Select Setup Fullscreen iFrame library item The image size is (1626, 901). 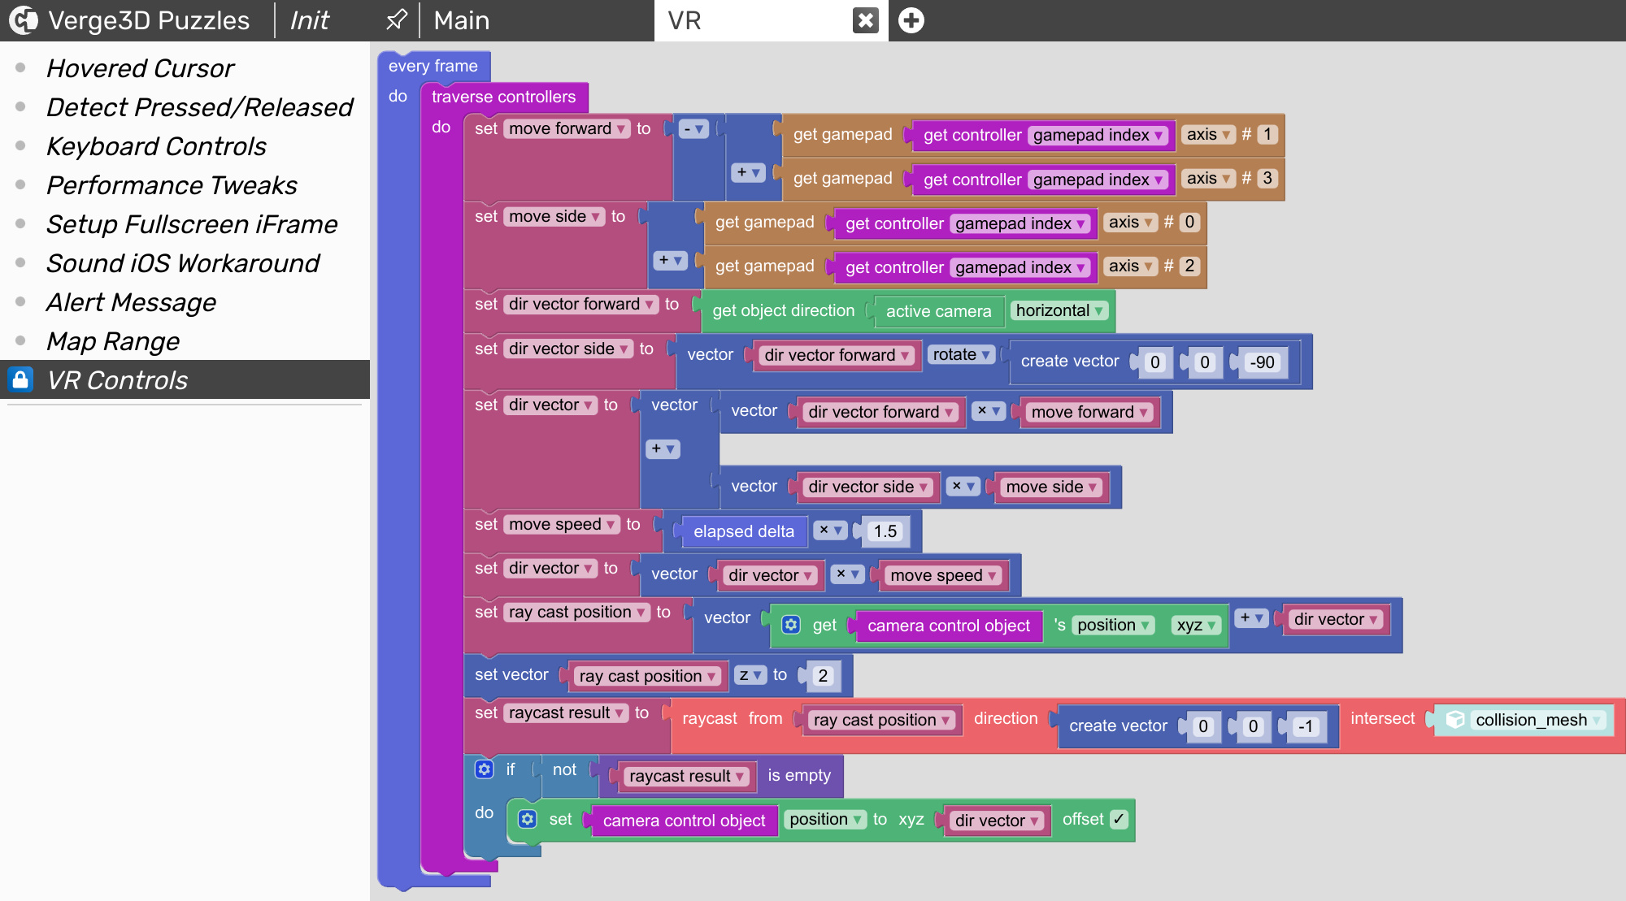pos(192,224)
